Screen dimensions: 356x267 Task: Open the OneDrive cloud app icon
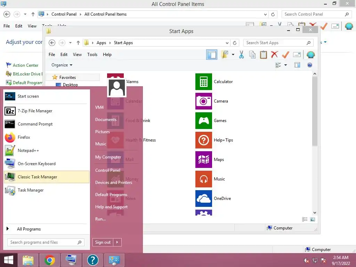point(204,199)
